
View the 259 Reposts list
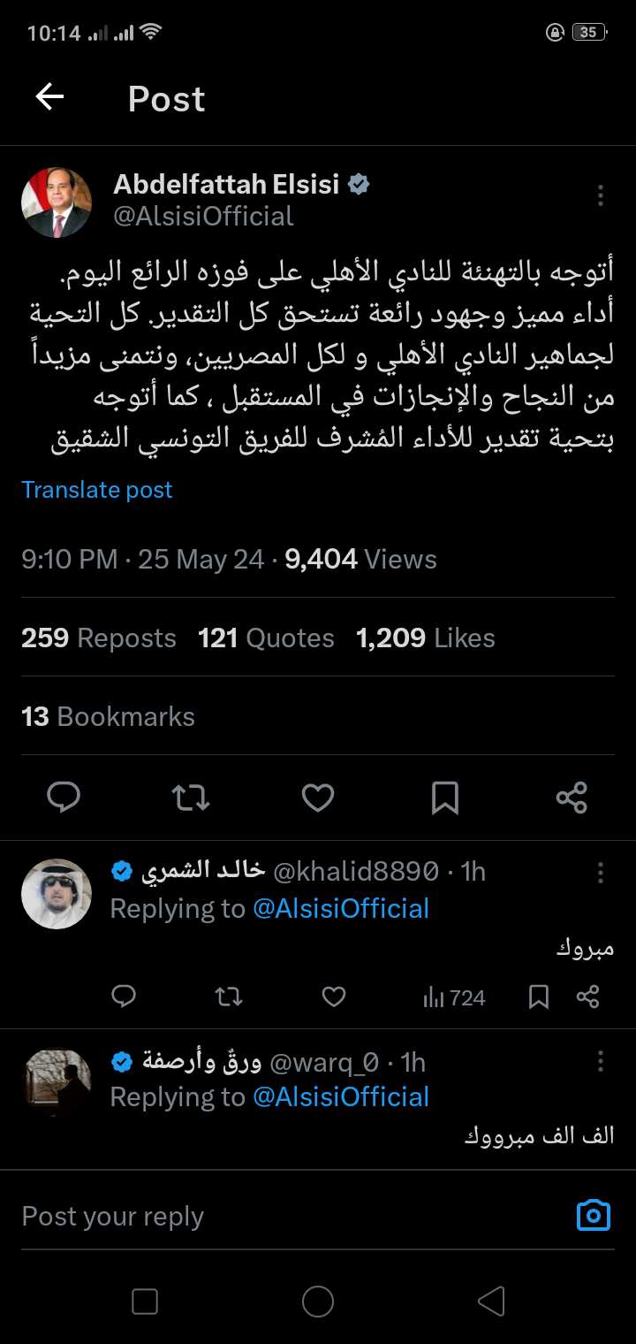click(99, 638)
